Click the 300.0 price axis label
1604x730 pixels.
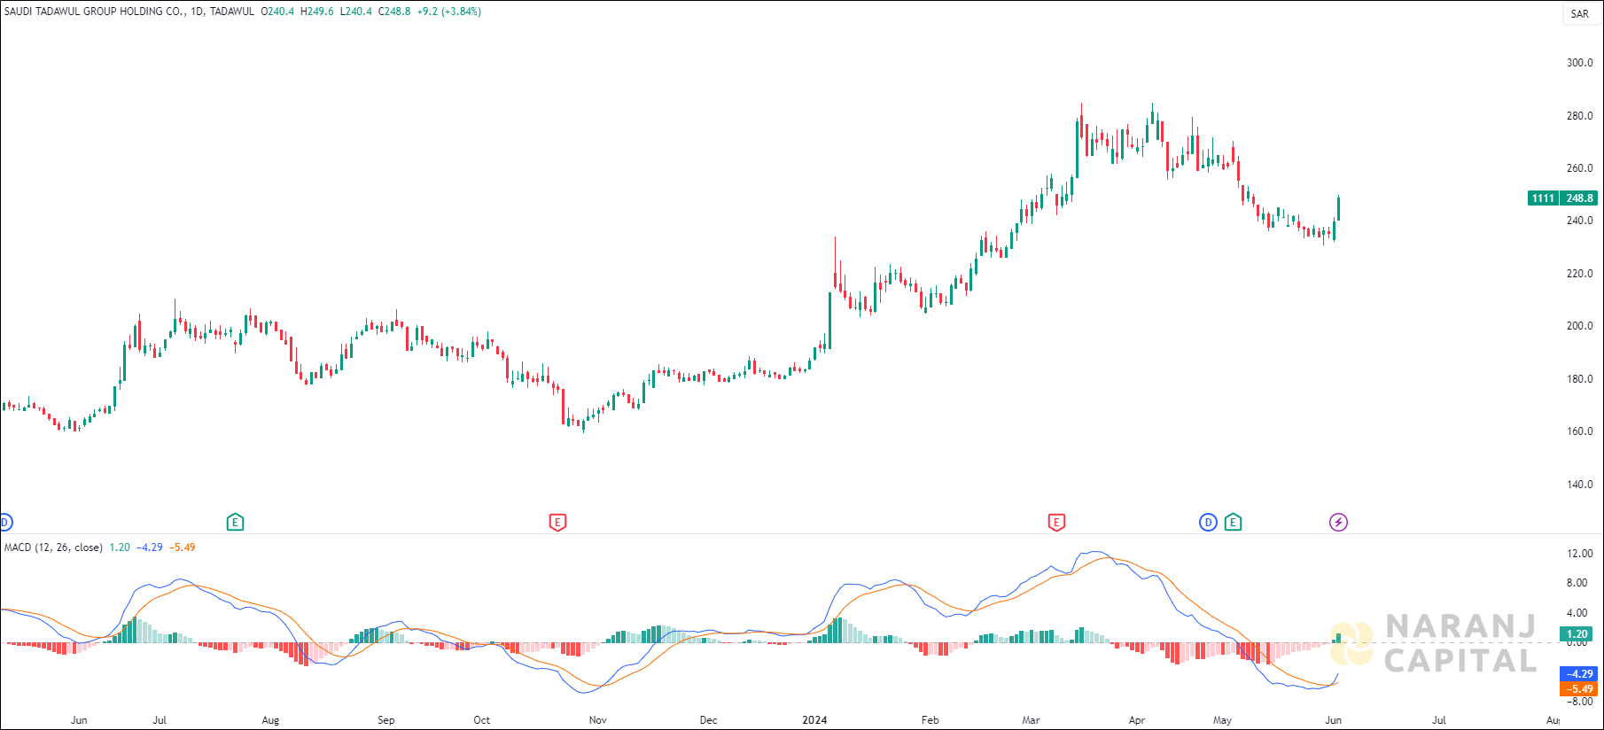[x=1579, y=63]
